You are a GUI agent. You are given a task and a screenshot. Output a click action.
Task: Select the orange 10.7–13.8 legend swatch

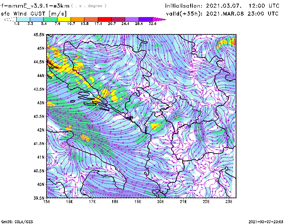[x=77, y=19]
